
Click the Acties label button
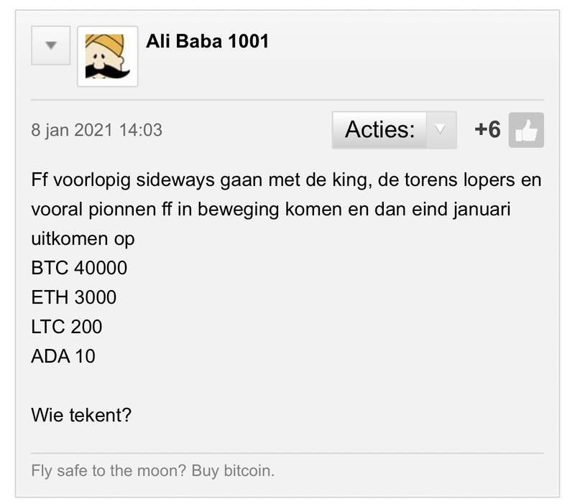pyautogui.click(x=379, y=131)
